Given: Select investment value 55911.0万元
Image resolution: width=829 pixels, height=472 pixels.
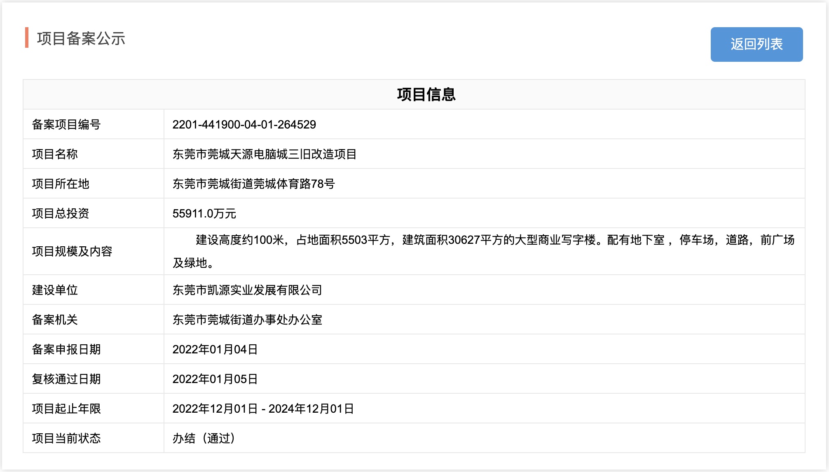Looking at the screenshot, I should [204, 213].
